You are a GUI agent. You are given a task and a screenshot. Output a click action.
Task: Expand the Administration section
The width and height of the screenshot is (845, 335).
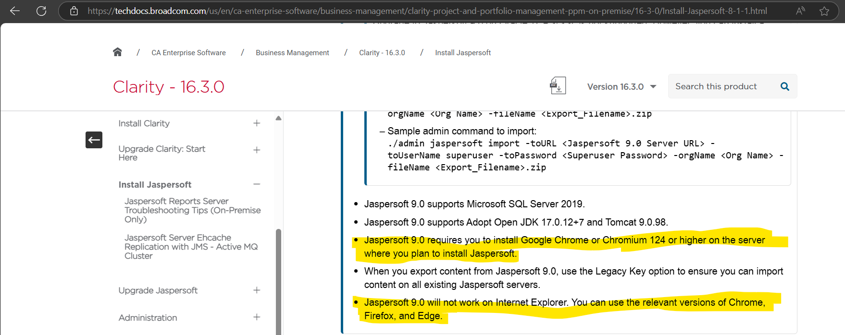pyautogui.click(x=257, y=317)
